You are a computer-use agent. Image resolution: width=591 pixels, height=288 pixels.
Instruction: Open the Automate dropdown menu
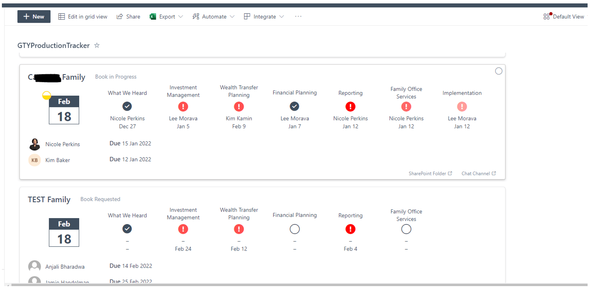pos(232,17)
